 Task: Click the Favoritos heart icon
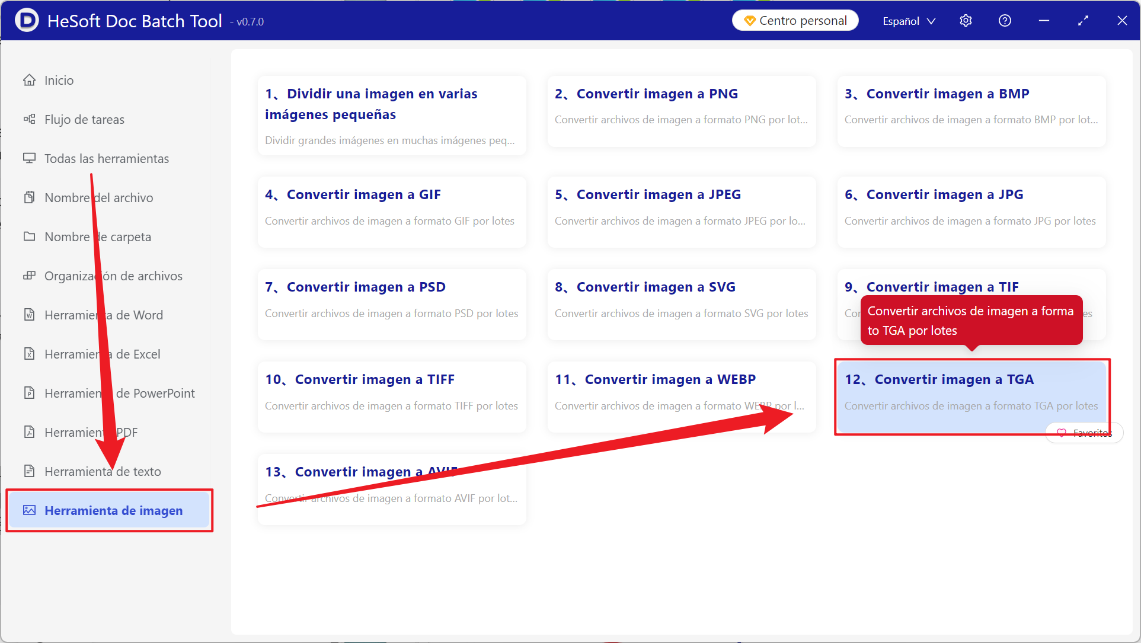point(1062,433)
